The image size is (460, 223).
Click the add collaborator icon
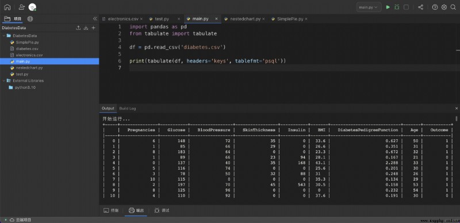22,7
